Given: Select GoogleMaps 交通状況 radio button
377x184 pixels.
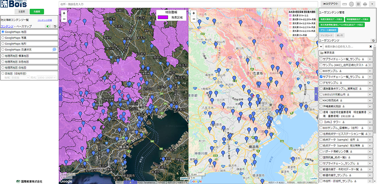Looking at the screenshot, I should 3,50.
